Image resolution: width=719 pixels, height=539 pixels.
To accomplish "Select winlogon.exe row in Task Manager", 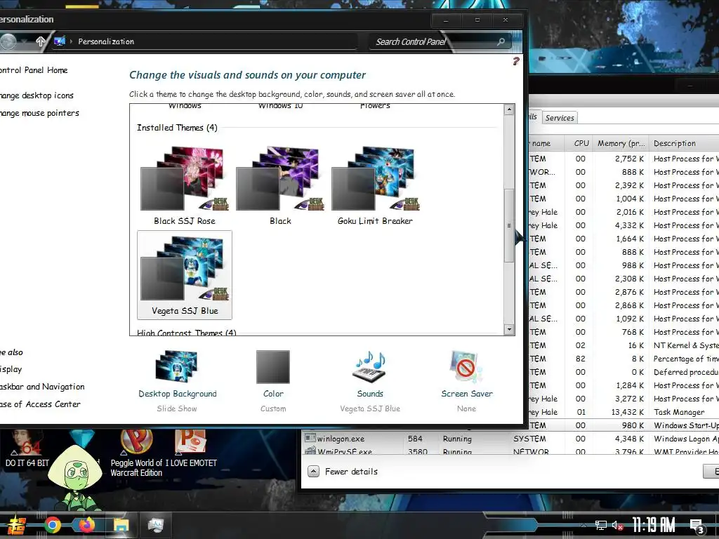I will coord(510,439).
